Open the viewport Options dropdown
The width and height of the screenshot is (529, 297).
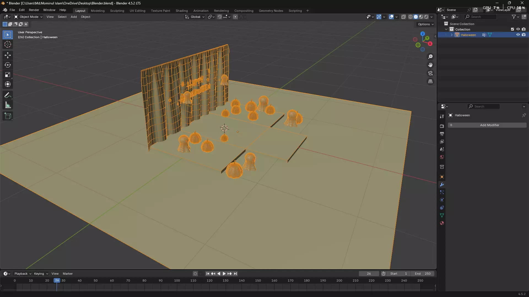[426, 24]
